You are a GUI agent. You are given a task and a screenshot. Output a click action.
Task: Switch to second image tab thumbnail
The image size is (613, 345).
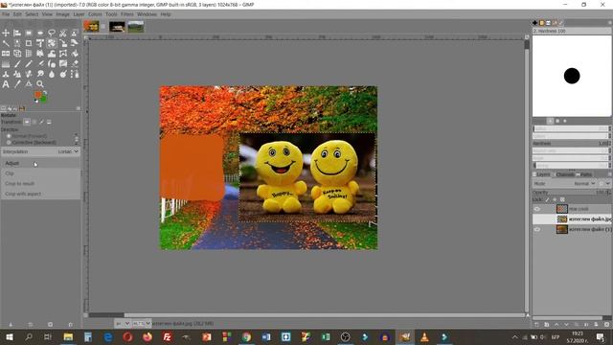[x=117, y=27]
